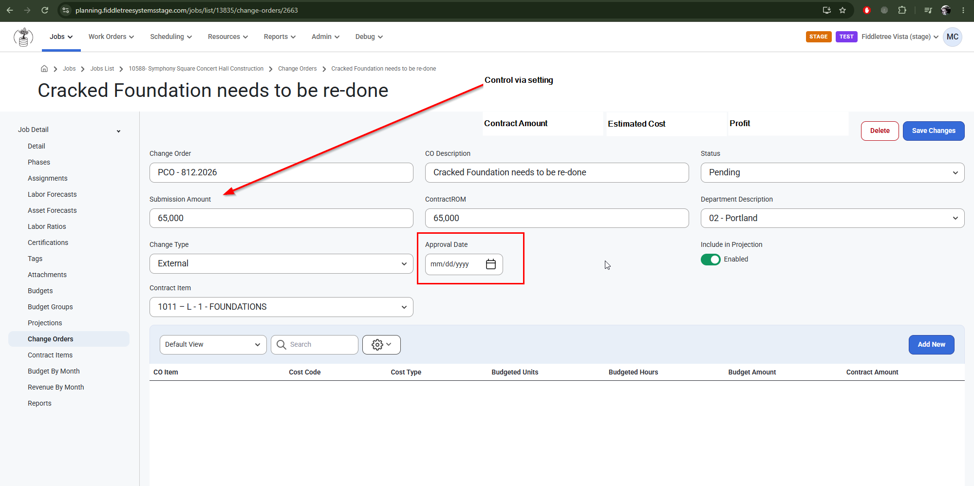Open the MC user avatar menu
Screen dimensions: 974x486
[x=953, y=37]
